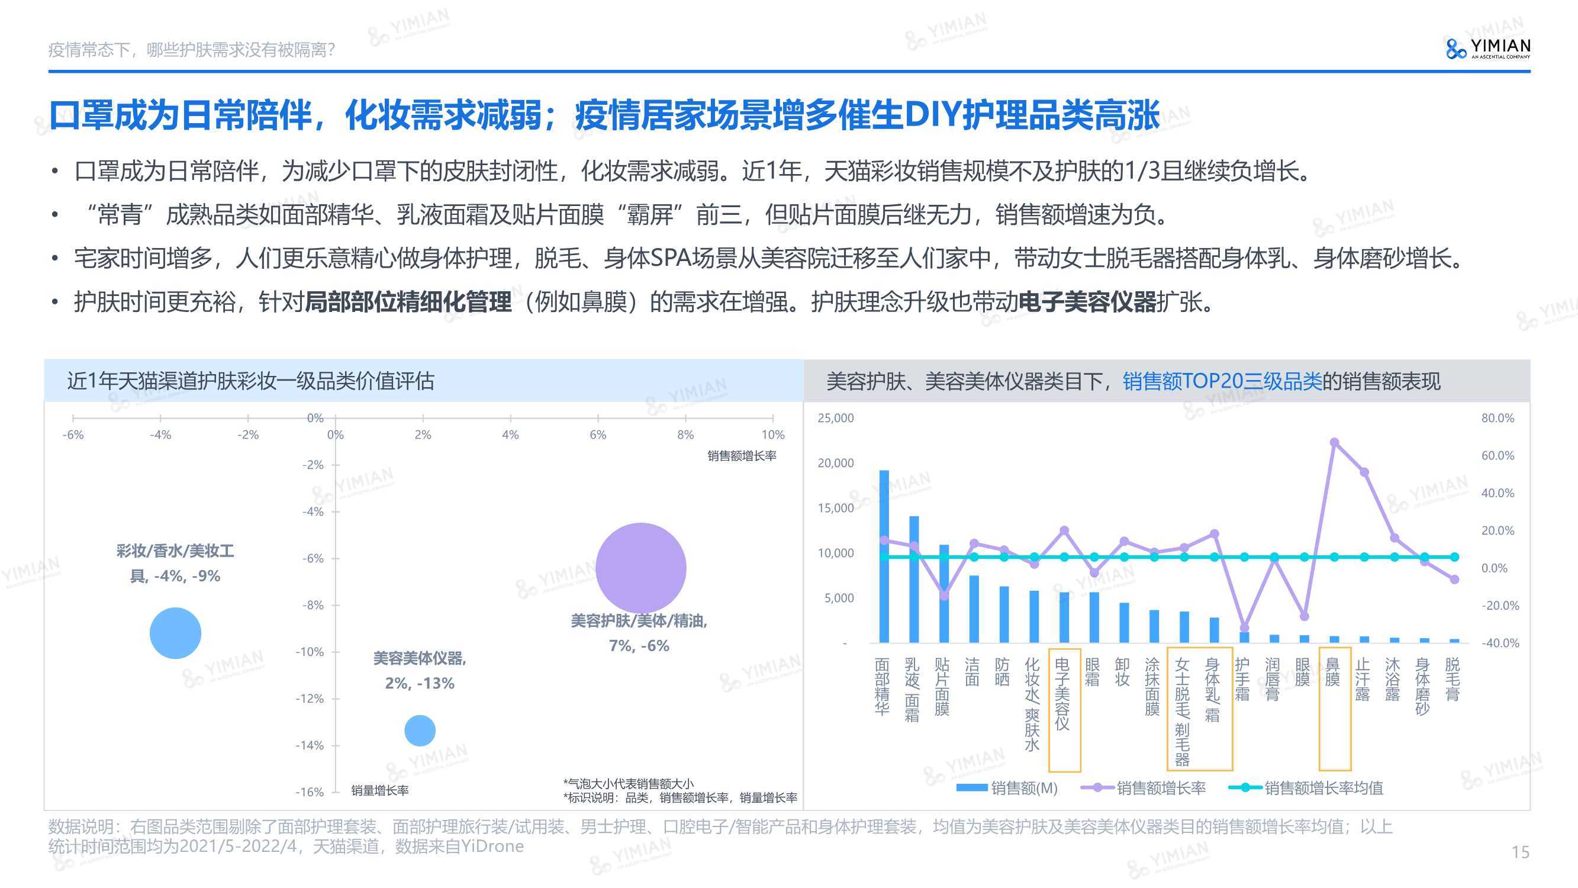1578x888 pixels.
Task: Click the 身体磨砂 category label
Action: [1423, 686]
